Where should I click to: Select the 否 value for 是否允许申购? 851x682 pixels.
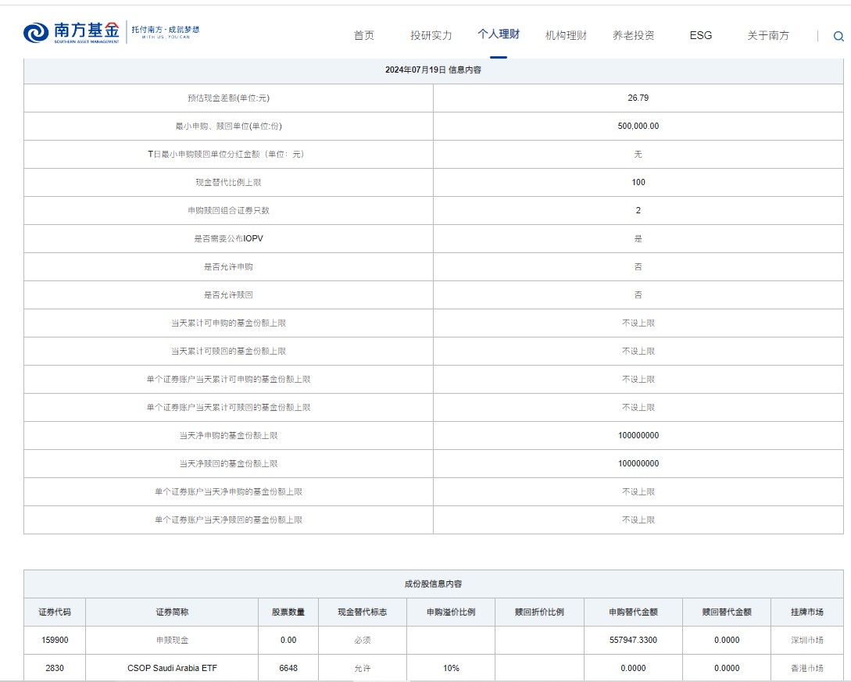[638, 267]
